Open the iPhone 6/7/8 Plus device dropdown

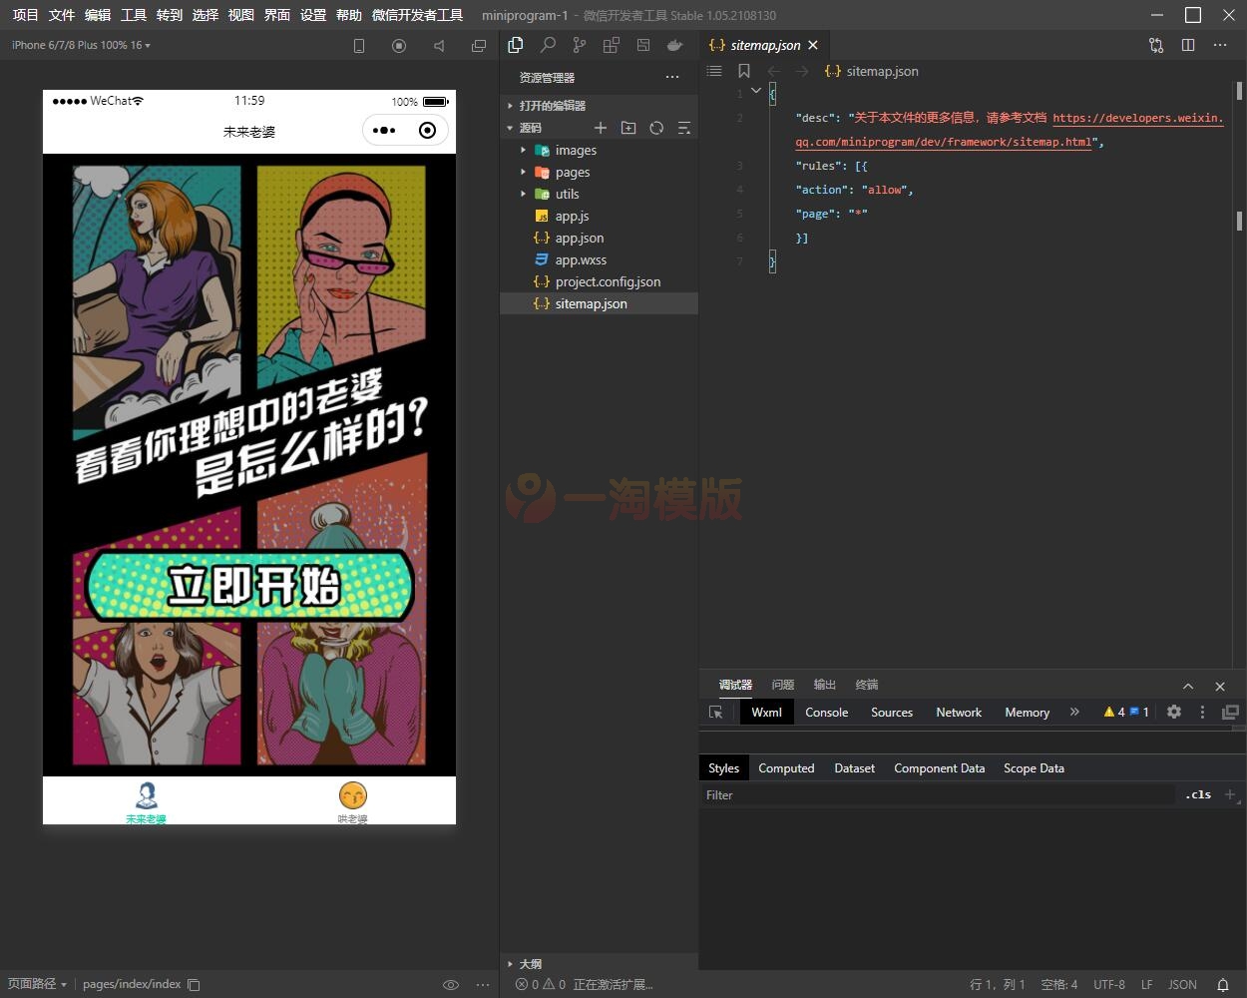pos(81,45)
